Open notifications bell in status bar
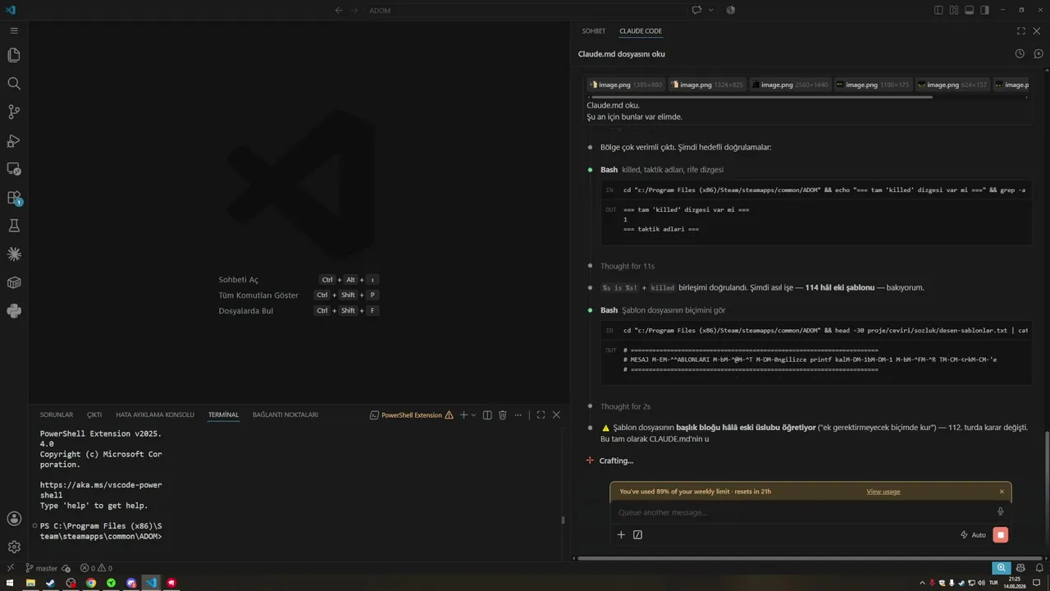Viewport: 1050px width, 591px height. (1038, 567)
